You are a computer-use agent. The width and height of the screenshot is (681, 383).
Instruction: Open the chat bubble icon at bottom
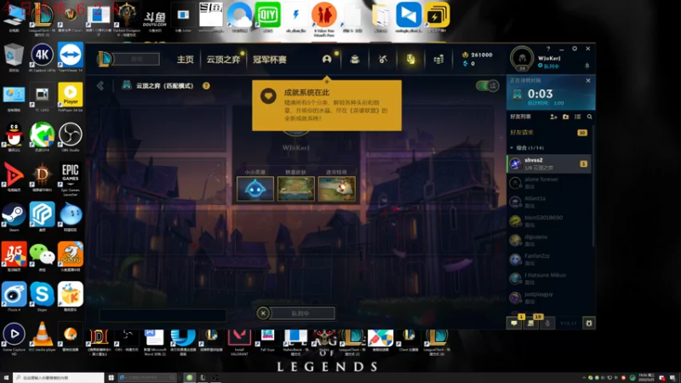coord(514,323)
